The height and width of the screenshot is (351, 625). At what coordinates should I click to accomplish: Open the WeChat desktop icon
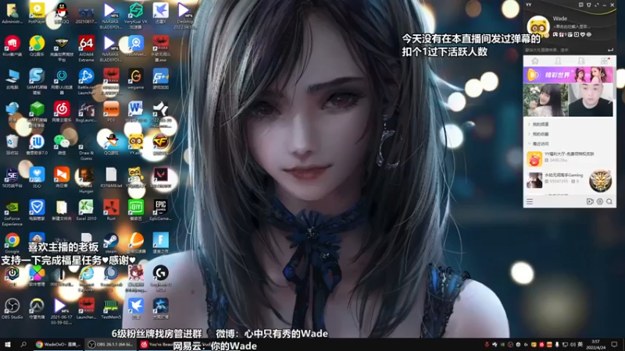pos(62,144)
